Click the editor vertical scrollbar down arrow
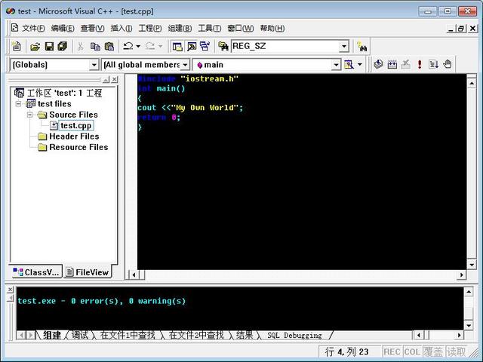The image size is (483, 362). click(472, 265)
